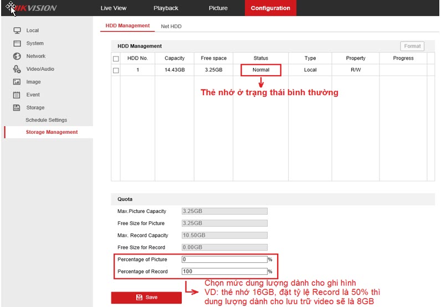Click the Local monitor icon in sidebar
The height and width of the screenshot is (307, 441).
[17, 30]
